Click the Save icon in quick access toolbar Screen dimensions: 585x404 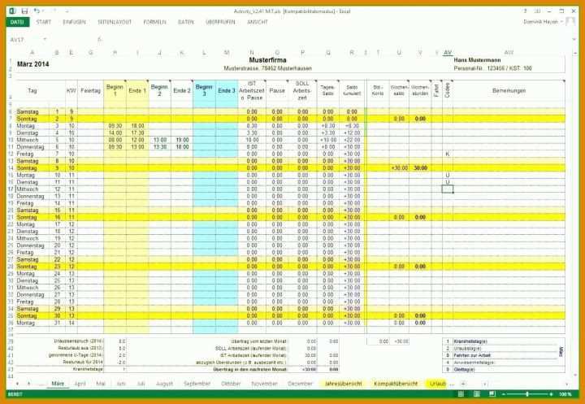pos(24,11)
